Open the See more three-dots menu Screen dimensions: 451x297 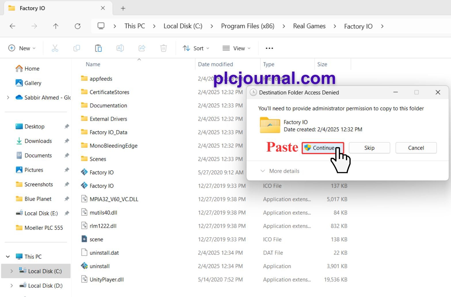[269, 48]
